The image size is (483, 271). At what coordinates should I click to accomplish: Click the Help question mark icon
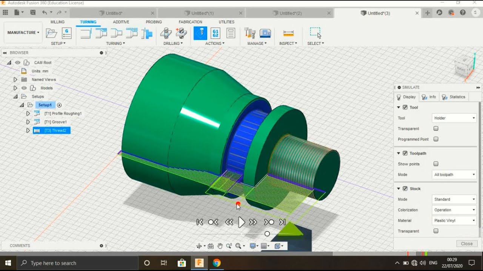point(463,12)
